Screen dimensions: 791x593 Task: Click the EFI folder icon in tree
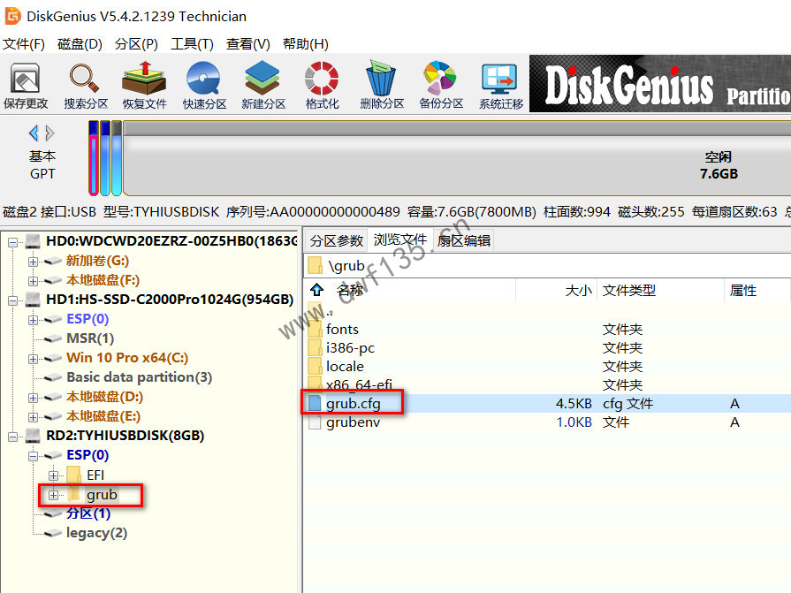(73, 475)
